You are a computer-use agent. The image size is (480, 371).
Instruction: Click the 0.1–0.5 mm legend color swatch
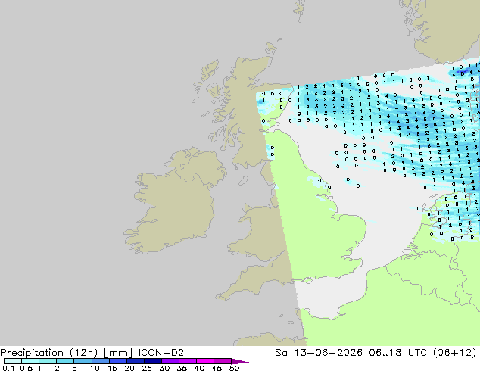(13, 361)
